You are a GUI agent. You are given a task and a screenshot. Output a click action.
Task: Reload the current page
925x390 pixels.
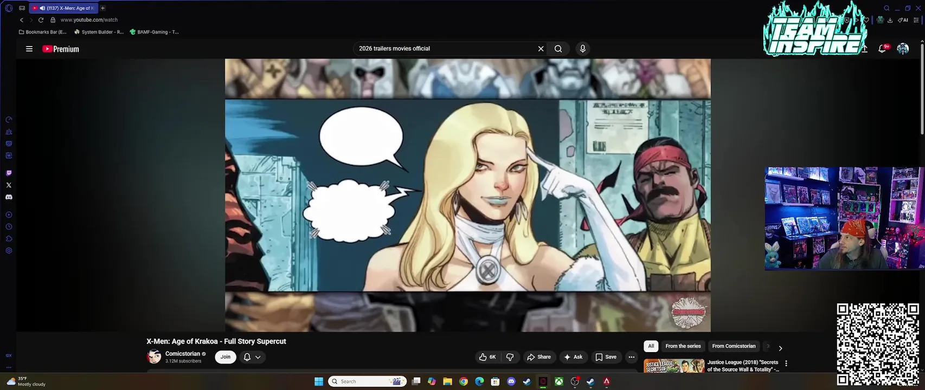click(41, 20)
